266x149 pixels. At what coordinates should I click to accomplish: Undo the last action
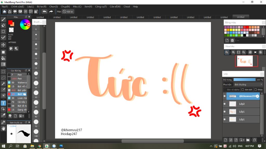[x=44, y=11]
